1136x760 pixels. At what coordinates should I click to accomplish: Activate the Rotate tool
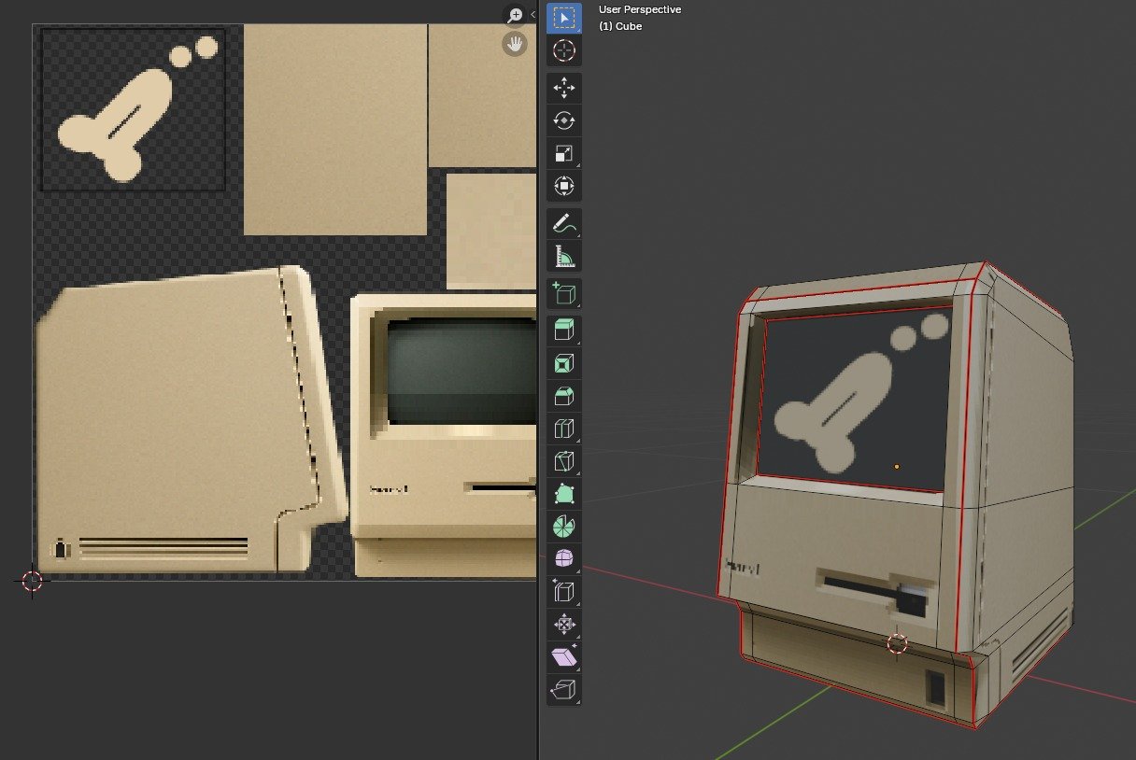[x=564, y=121]
